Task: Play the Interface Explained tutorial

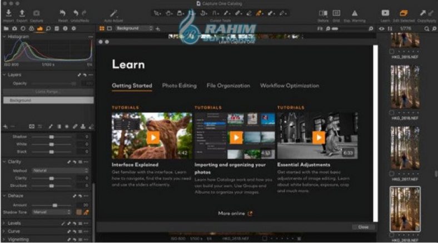Action: click(153, 138)
